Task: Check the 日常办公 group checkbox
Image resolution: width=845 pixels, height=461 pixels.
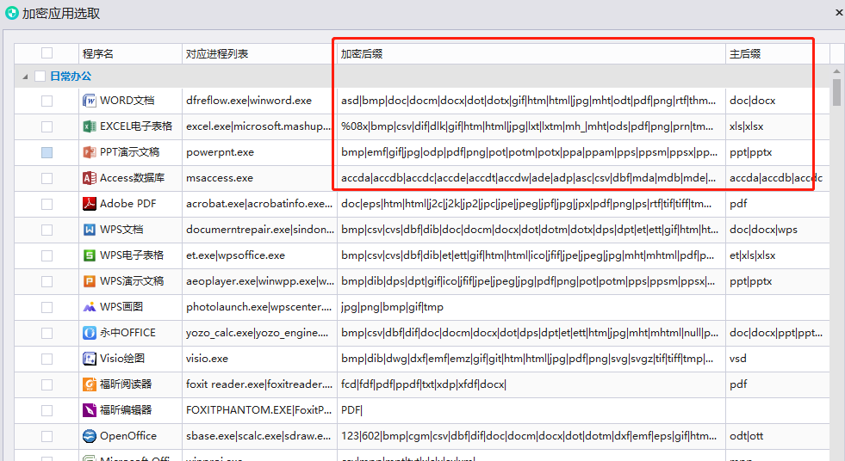Action: [x=40, y=77]
